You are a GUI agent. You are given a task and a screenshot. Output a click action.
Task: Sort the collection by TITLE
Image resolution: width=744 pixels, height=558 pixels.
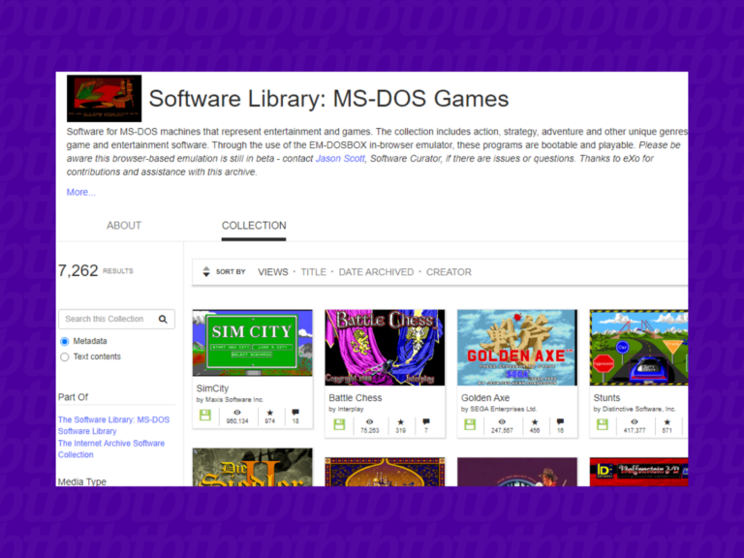point(313,272)
